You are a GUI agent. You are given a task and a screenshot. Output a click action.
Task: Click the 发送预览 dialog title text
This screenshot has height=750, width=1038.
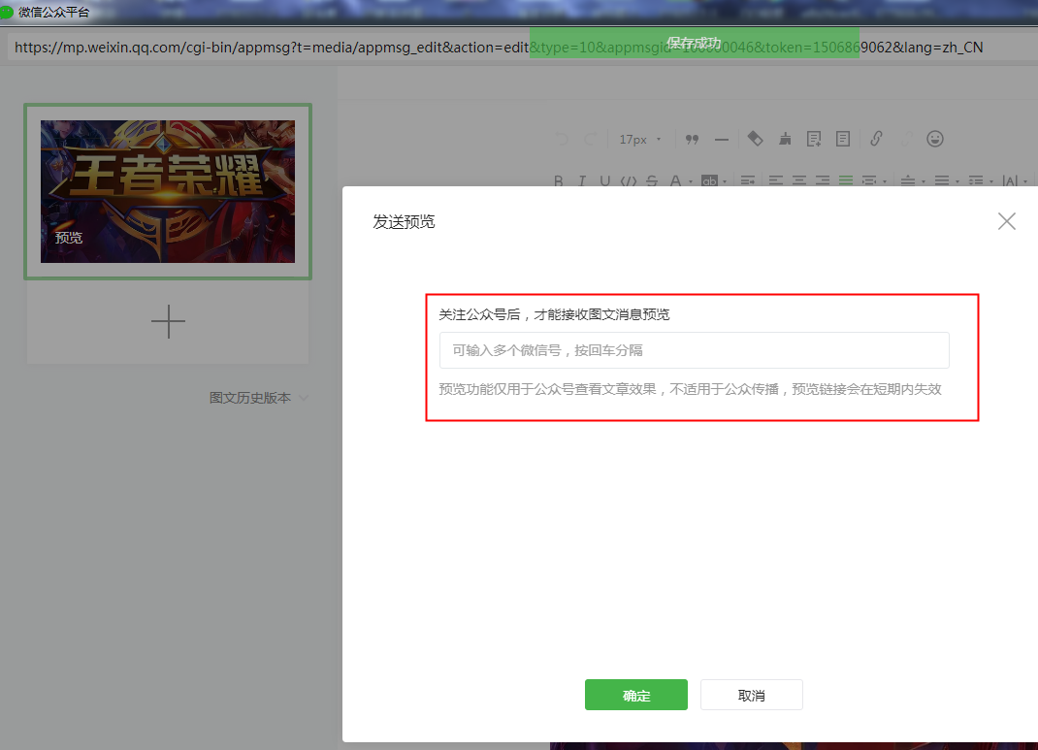click(404, 222)
